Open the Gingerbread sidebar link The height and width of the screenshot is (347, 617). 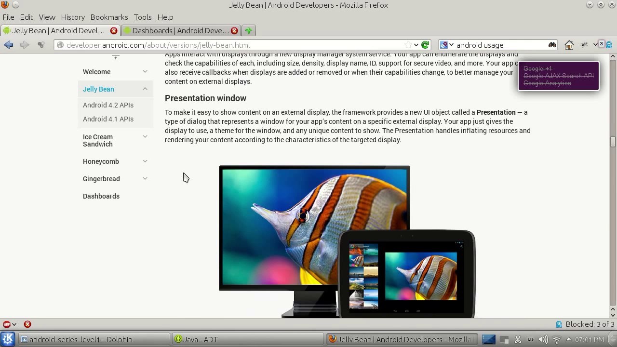point(101,179)
